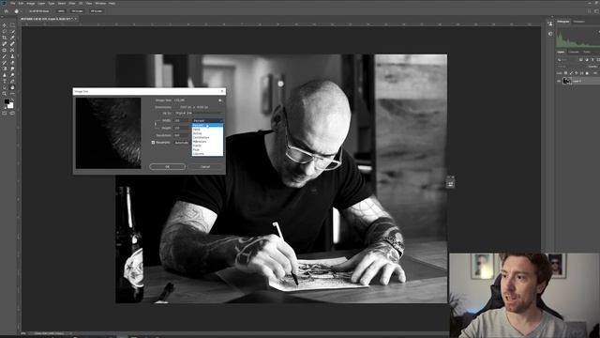The width and height of the screenshot is (600, 338).
Task: Select the Move tool
Action: point(5,25)
